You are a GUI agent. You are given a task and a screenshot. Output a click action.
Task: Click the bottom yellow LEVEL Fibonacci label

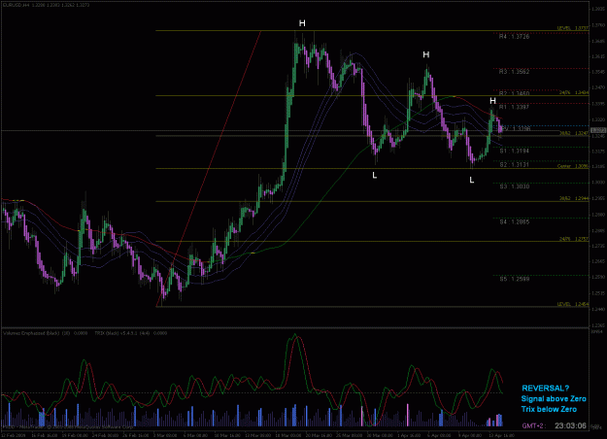point(573,304)
